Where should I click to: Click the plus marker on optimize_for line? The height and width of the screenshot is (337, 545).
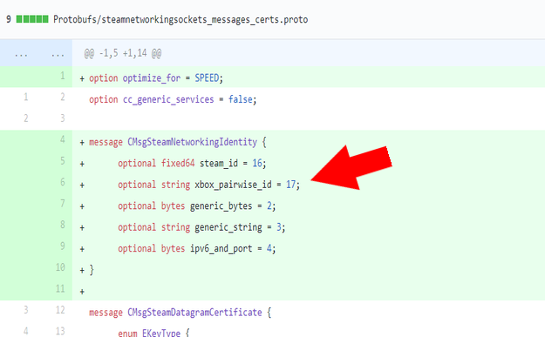pyautogui.click(x=82, y=78)
